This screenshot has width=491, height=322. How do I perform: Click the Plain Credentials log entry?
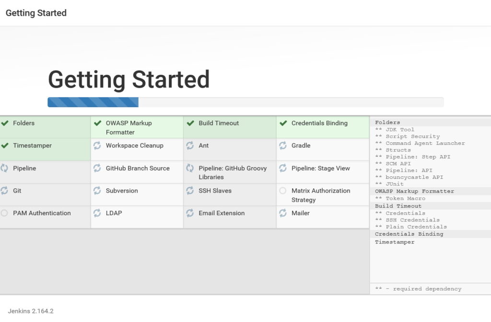pyautogui.click(x=416, y=227)
